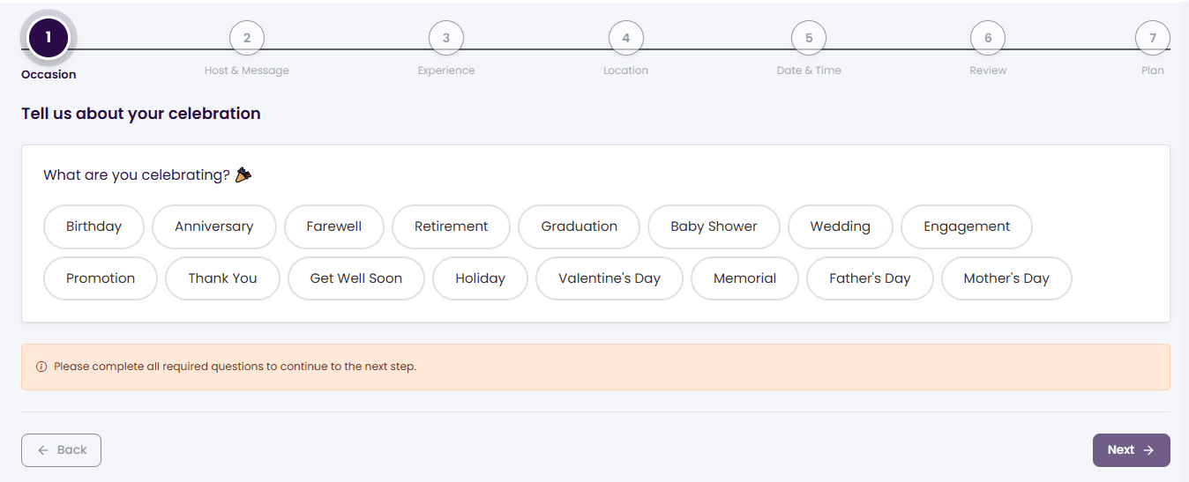Select the Birthday occasion chip
This screenshot has height=482, width=1189.
(93, 226)
